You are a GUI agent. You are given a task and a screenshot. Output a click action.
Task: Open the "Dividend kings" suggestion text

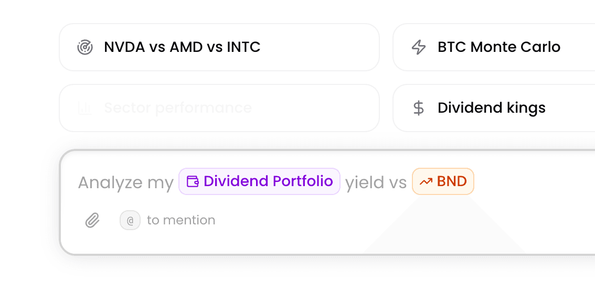[x=492, y=108]
